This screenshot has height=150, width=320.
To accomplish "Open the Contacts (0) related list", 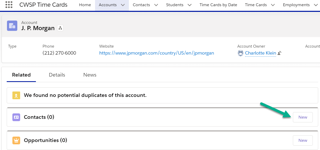I will click(x=39, y=117).
